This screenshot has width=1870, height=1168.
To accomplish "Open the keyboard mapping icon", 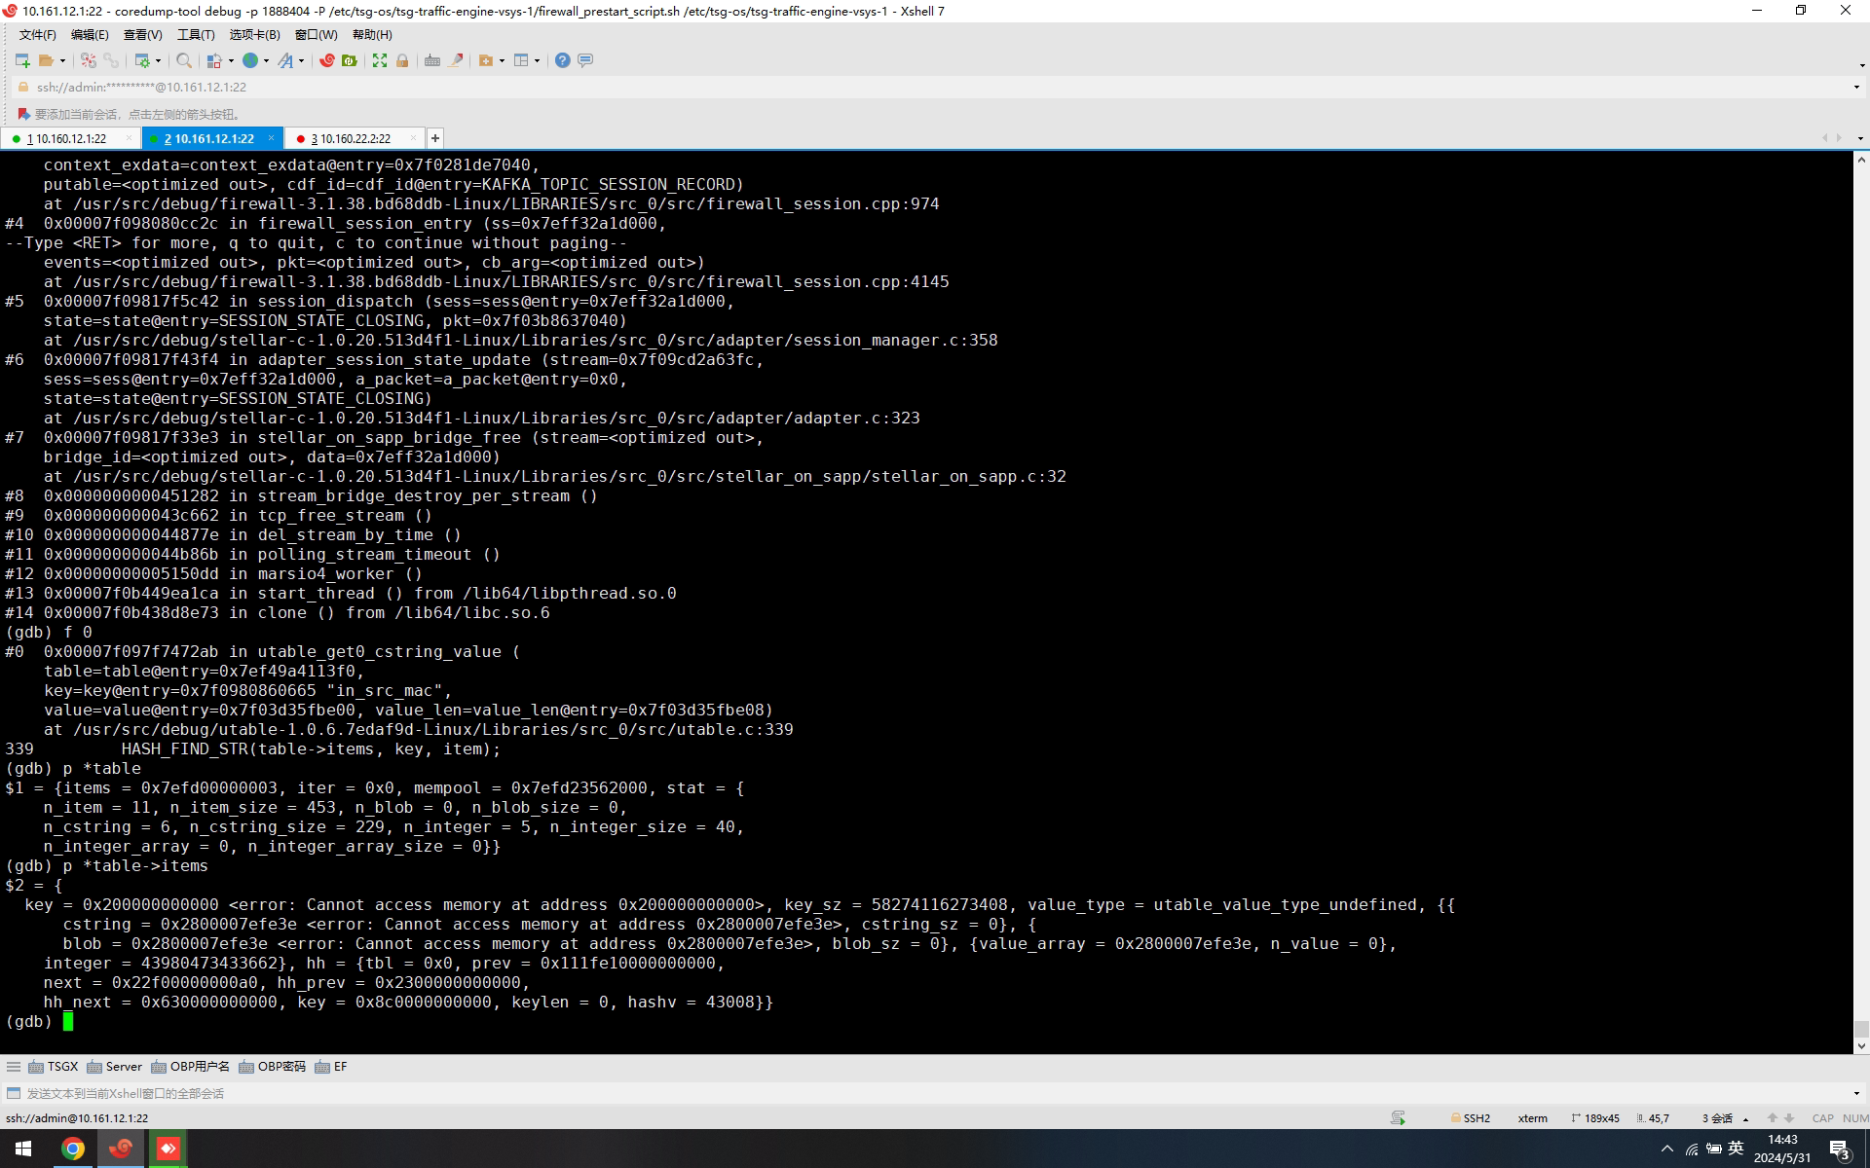I will pos(432,60).
